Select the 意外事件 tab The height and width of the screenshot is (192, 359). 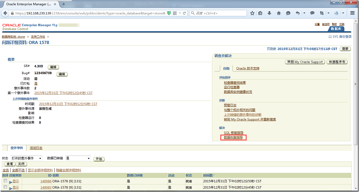tap(17, 148)
